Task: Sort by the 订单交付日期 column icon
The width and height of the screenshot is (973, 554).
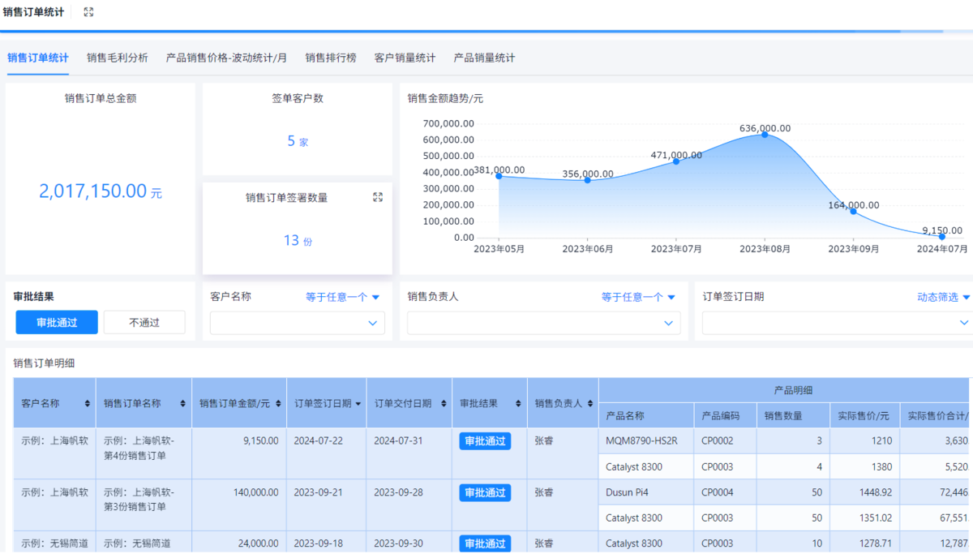Action: [x=444, y=403]
